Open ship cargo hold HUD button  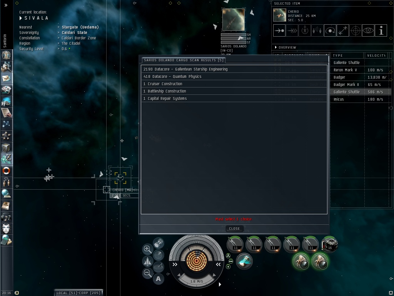158,243
